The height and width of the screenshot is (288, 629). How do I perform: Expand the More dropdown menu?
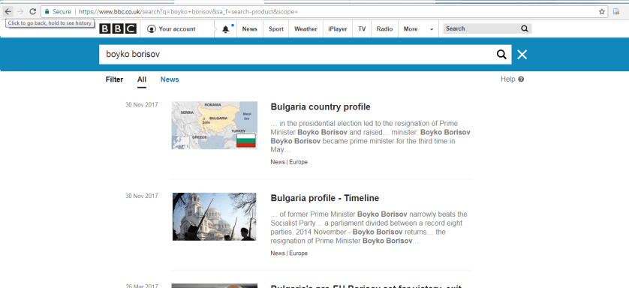point(418,28)
